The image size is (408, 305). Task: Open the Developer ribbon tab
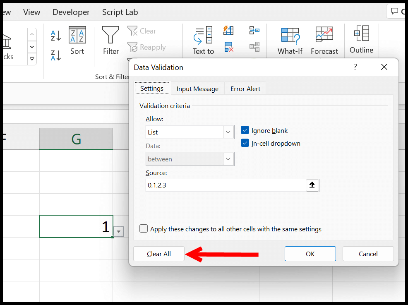point(71,12)
